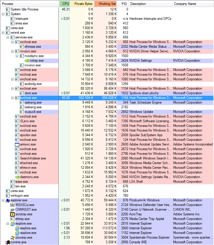Click the smss.exe icon
The height and width of the screenshot is (245, 214).
tap(12, 24)
